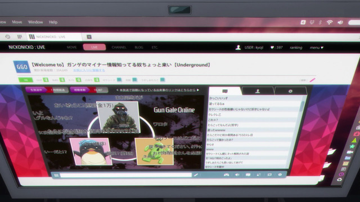Click the fullscreen rectangle icon in player bar

pos(269,175)
